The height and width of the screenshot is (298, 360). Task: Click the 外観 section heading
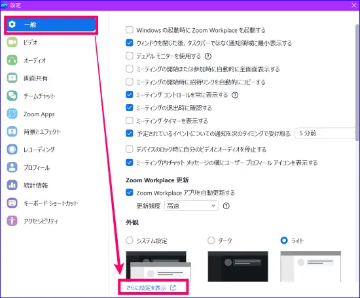pos(132,222)
